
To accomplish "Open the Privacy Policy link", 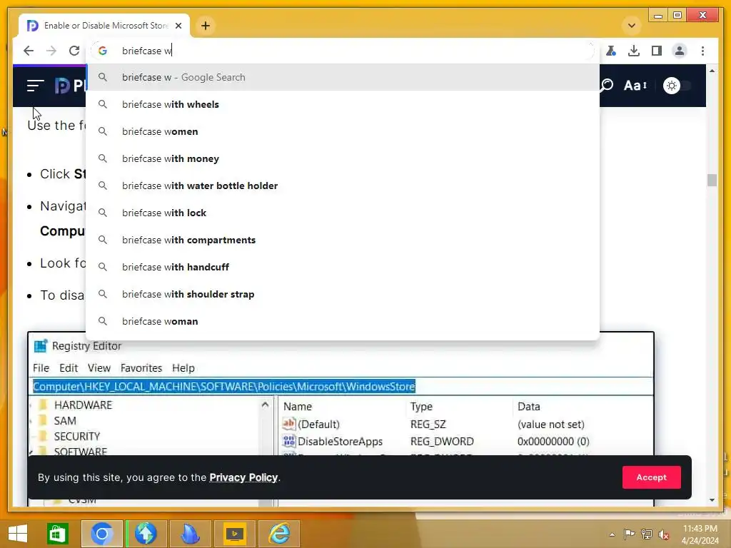I will [243, 477].
